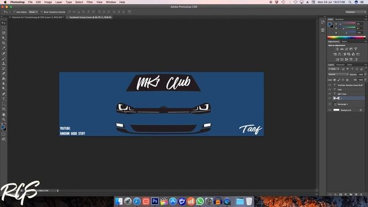Hide the Rectangle 1 layer
This screenshot has width=368, height=207.
[329, 104]
